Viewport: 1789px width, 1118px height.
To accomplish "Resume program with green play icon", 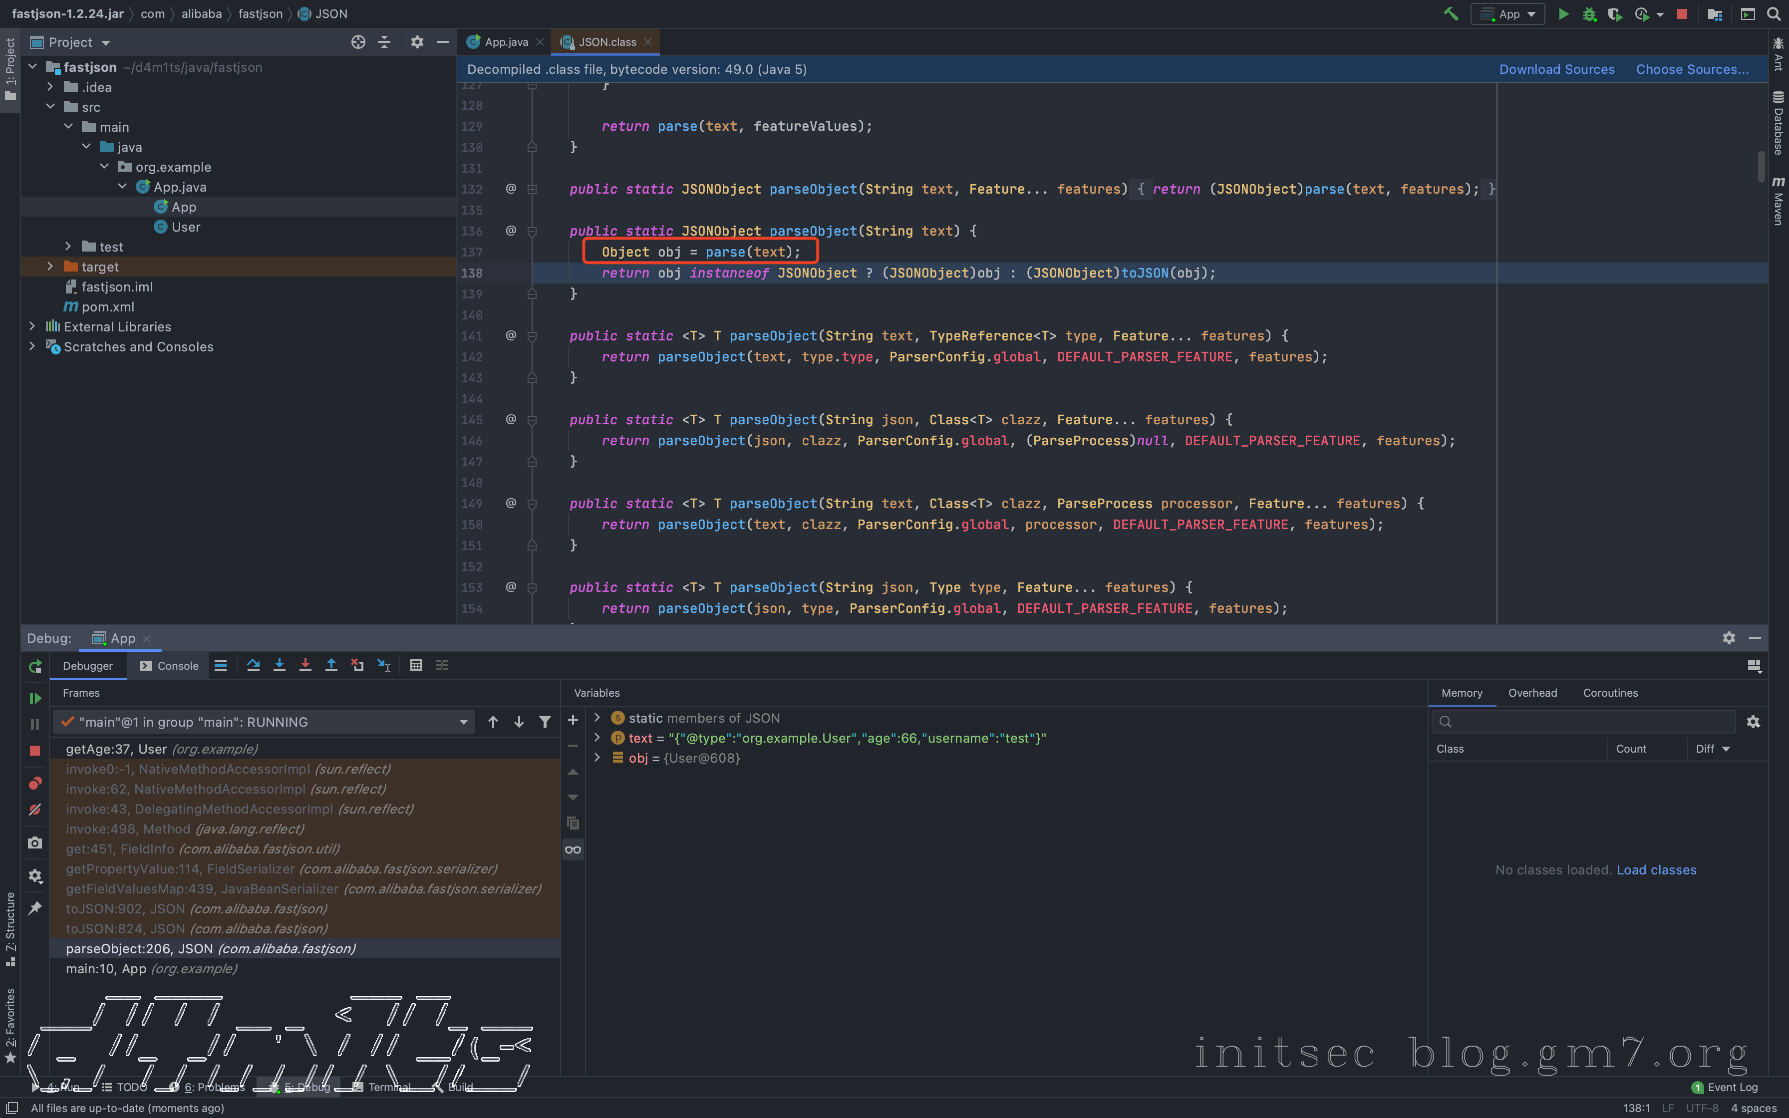I will tap(35, 698).
